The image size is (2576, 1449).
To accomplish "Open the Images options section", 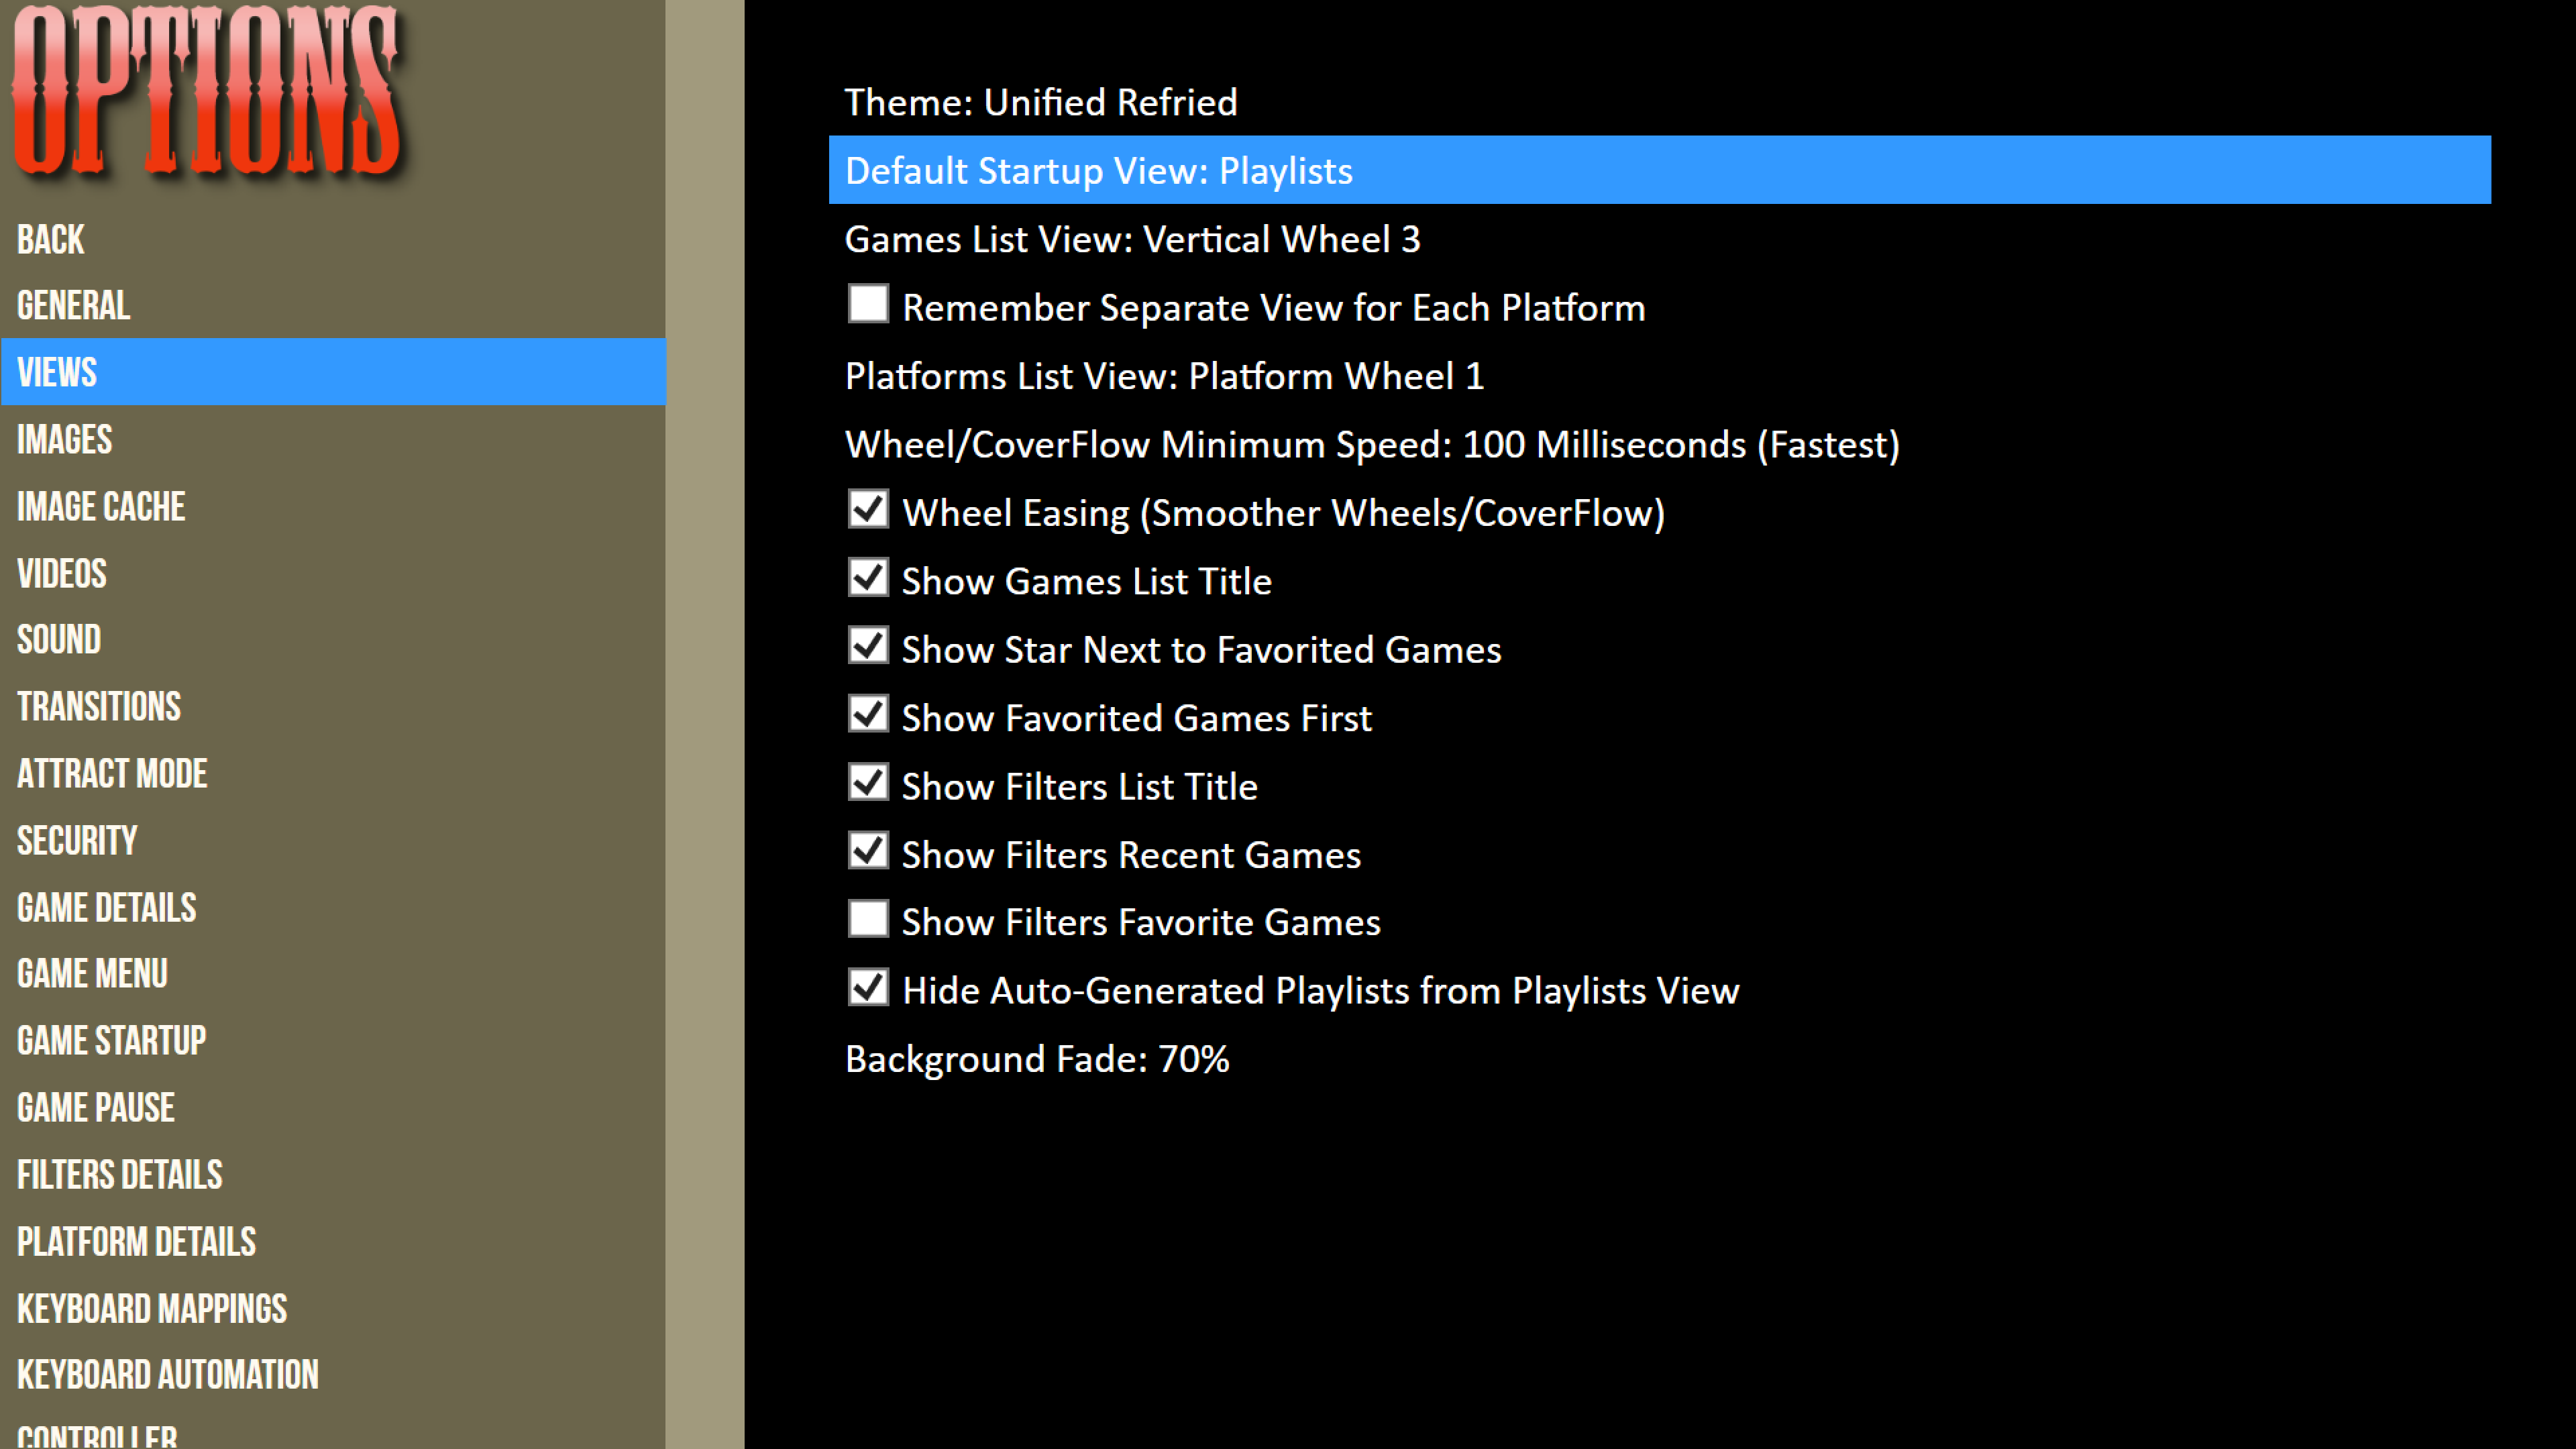I will click(332, 439).
